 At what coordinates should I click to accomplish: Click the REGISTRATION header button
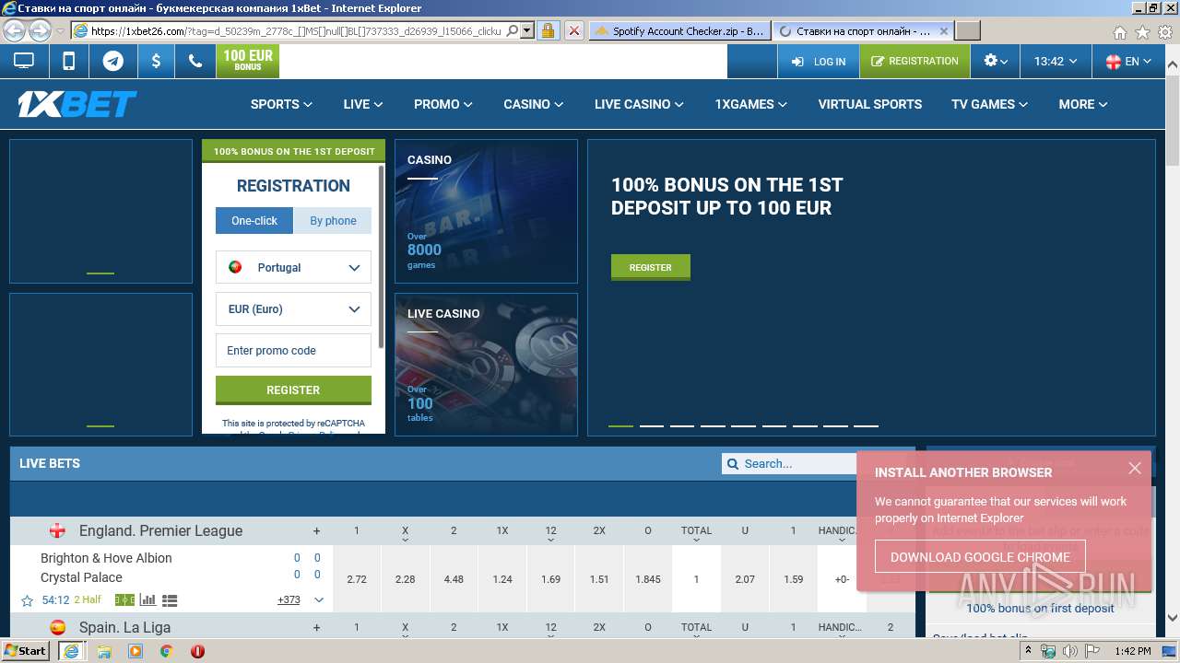[x=914, y=62]
